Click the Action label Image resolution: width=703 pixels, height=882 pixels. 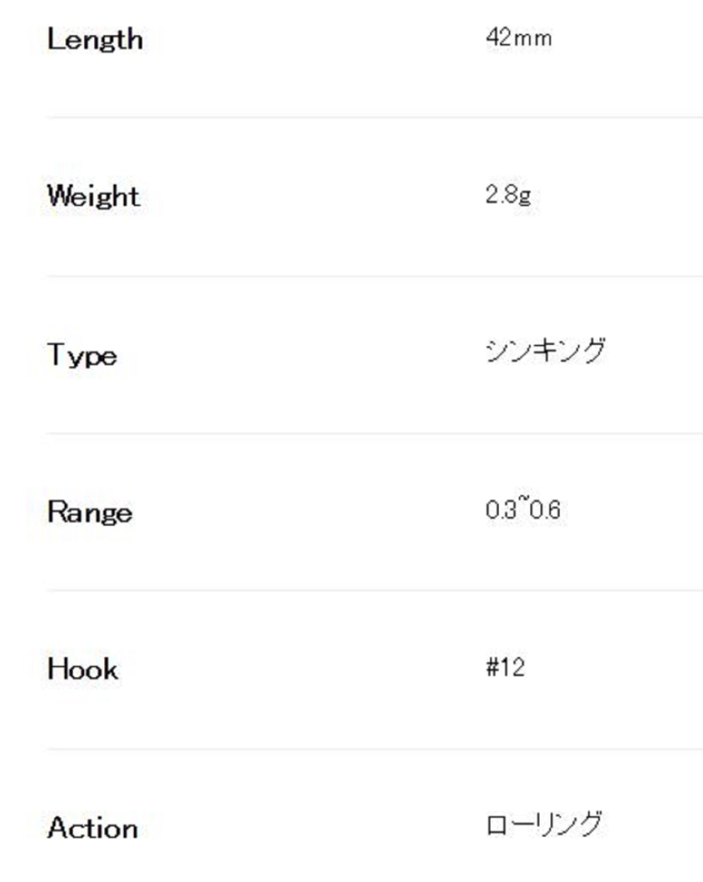pos(93,828)
